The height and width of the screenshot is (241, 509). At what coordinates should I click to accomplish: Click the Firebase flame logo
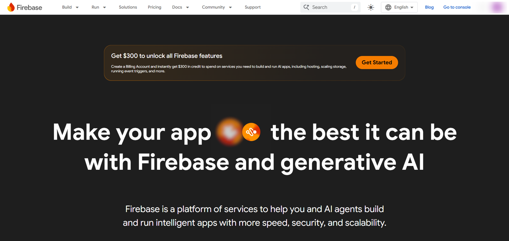[11, 7]
